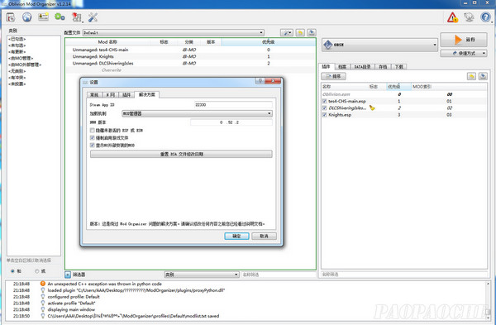Screen dimensions: 496x325
Task: Switch to the DATA directory tab
Action: [362, 67]
